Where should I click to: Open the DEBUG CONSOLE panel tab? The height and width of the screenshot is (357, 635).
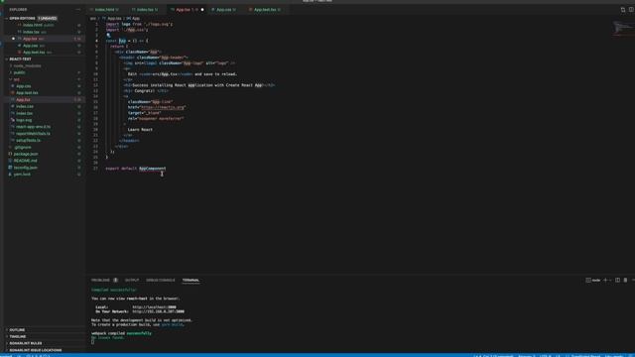pos(161,280)
